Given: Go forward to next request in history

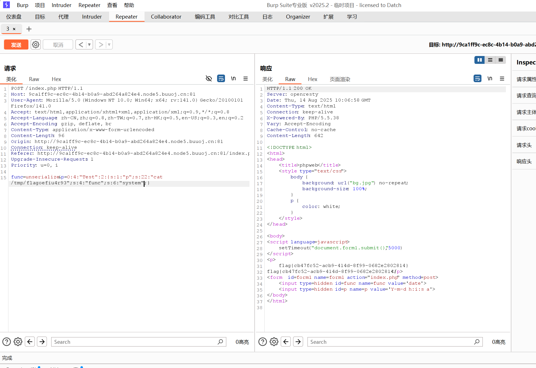Looking at the screenshot, I should coord(101,44).
